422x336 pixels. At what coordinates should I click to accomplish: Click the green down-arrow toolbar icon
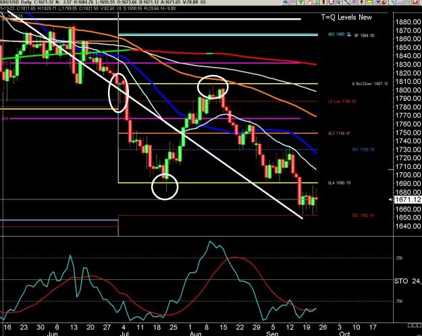click(x=300, y=2)
